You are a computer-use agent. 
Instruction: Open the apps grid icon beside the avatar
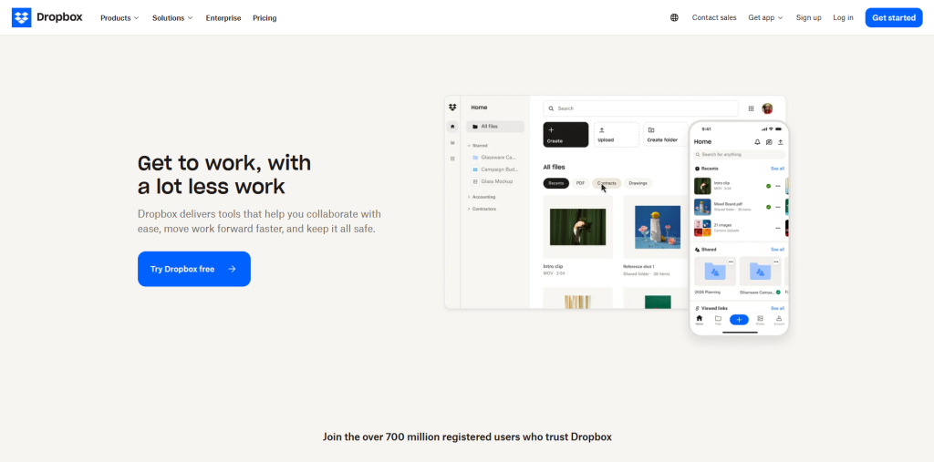pos(752,108)
